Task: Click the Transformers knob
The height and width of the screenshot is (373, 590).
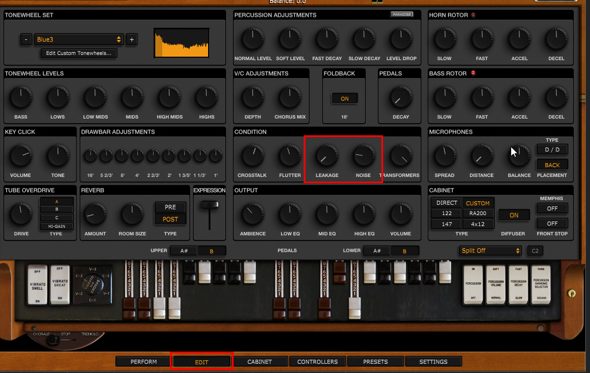Action: tap(400, 156)
